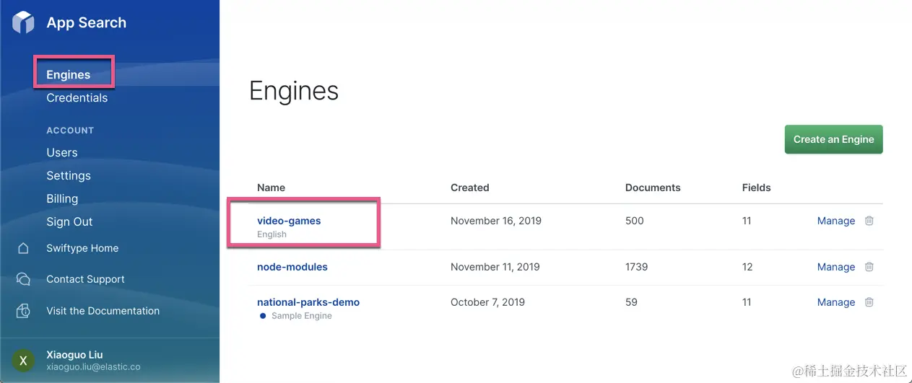
Task: Delete the video-games engine via trash icon
Action: [869, 221]
